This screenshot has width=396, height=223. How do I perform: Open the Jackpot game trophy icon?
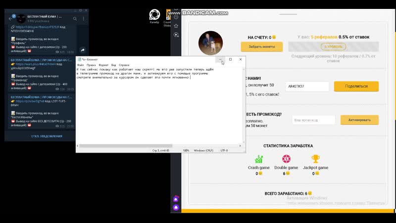[x=315, y=159]
